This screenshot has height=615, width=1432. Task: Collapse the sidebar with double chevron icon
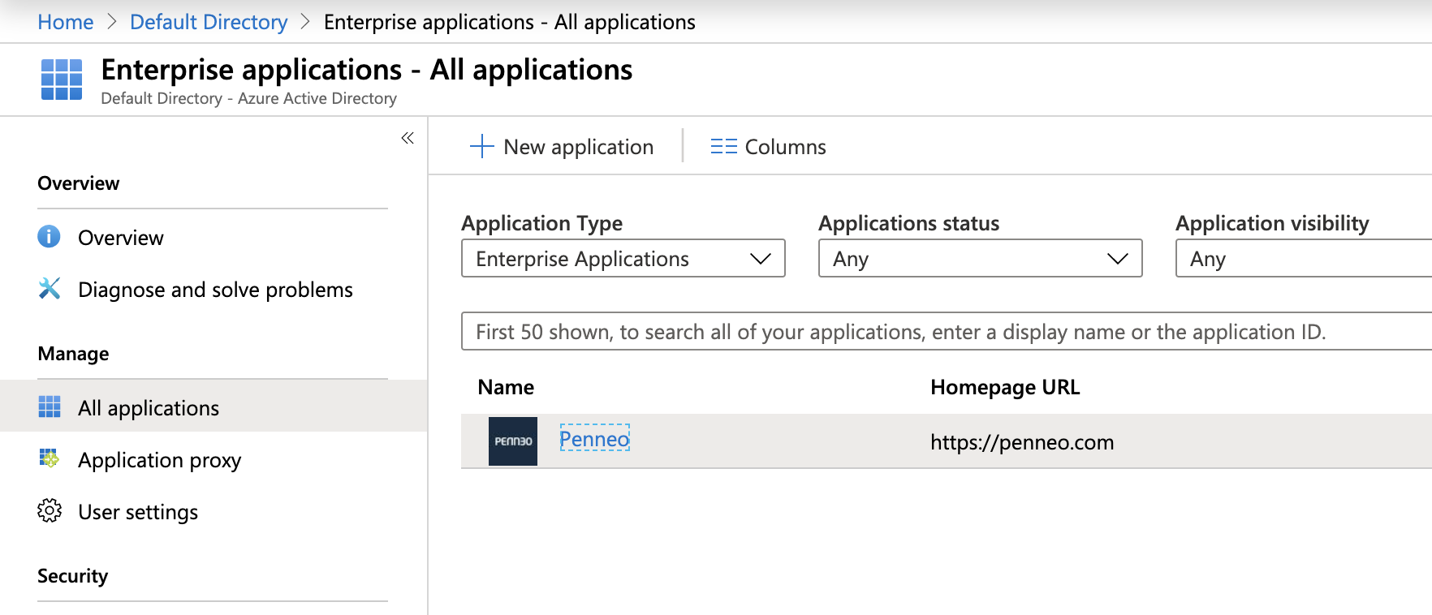point(408,138)
